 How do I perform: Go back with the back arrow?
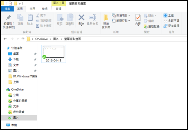click(5, 39)
